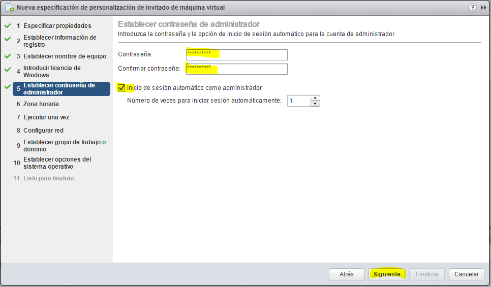Toggle automatic administrator logon checkbox
Viewport: 491px width, 287px height.
[121, 88]
